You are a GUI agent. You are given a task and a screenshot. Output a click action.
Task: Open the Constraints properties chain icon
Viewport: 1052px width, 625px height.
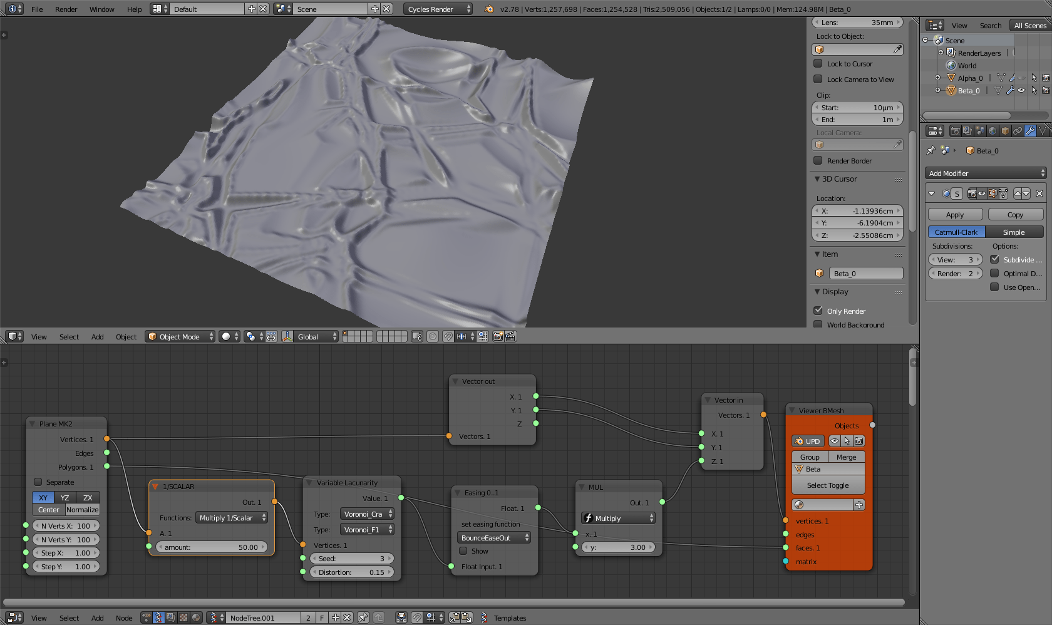tap(1018, 131)
